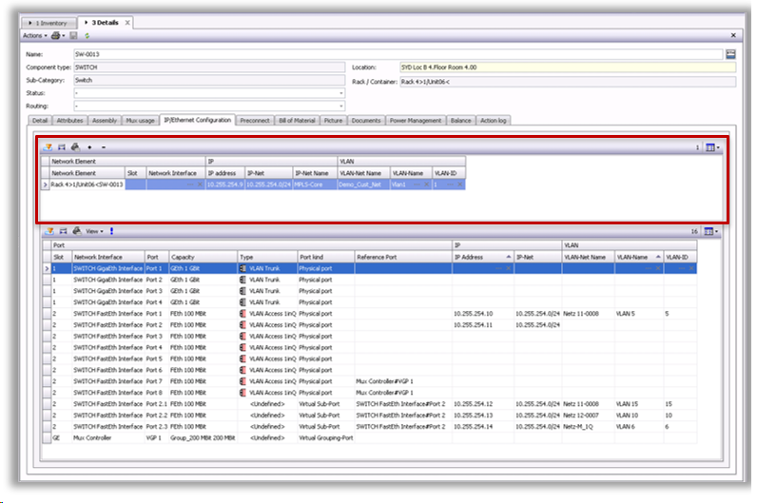This screenshot has width=757, height=503.
Task: Clear the Vlan1 VLAN-Name cell via its x icon
Action: [x=427, y=184]
